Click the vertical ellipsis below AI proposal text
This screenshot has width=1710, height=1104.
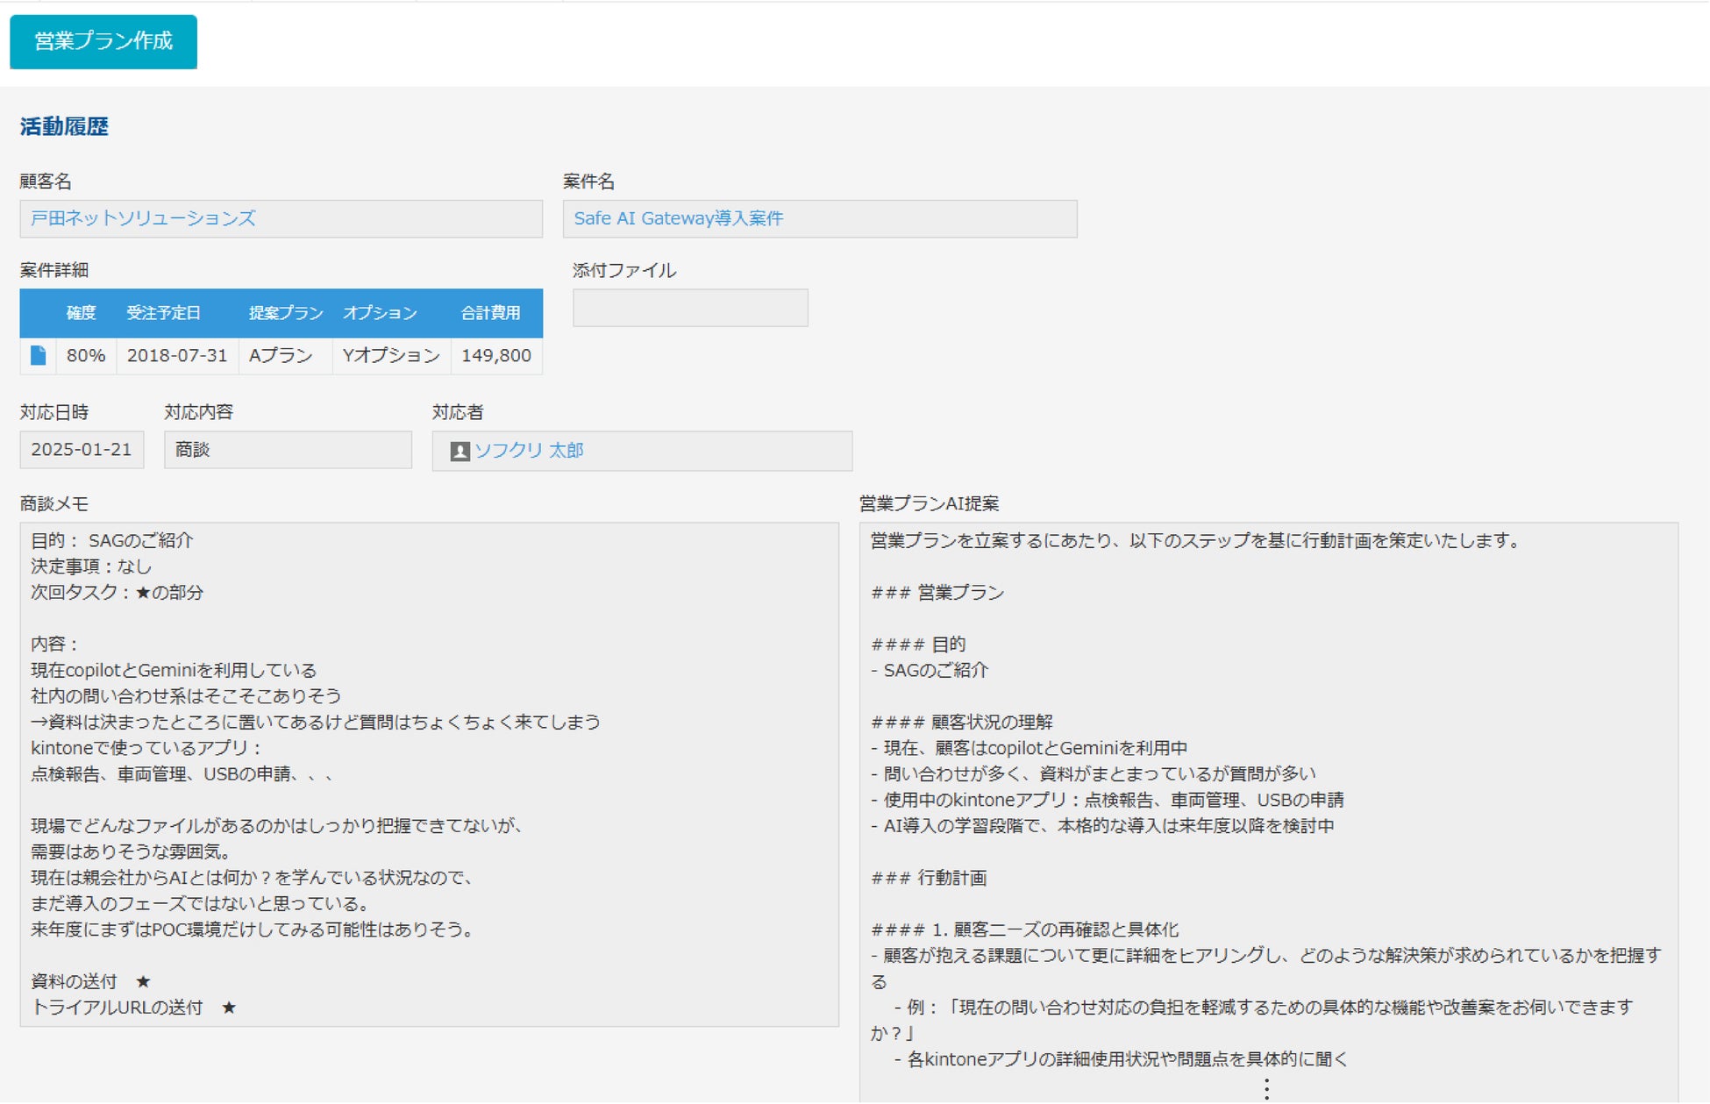(x=1266, y=1089)
